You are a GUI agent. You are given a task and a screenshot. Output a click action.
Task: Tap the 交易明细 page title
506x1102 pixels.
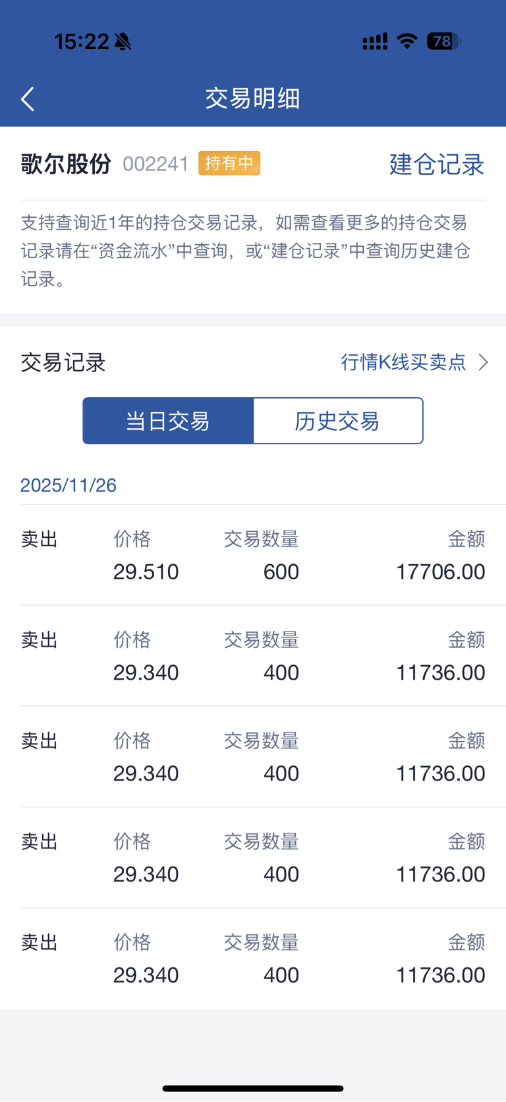point(253,98)
